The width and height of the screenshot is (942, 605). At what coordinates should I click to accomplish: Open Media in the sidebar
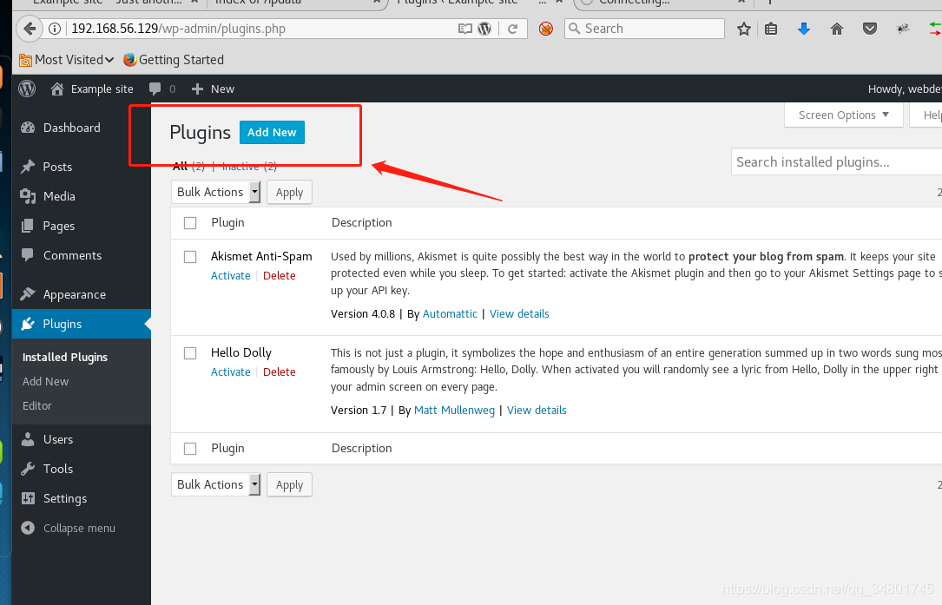[x=81, y=196]
